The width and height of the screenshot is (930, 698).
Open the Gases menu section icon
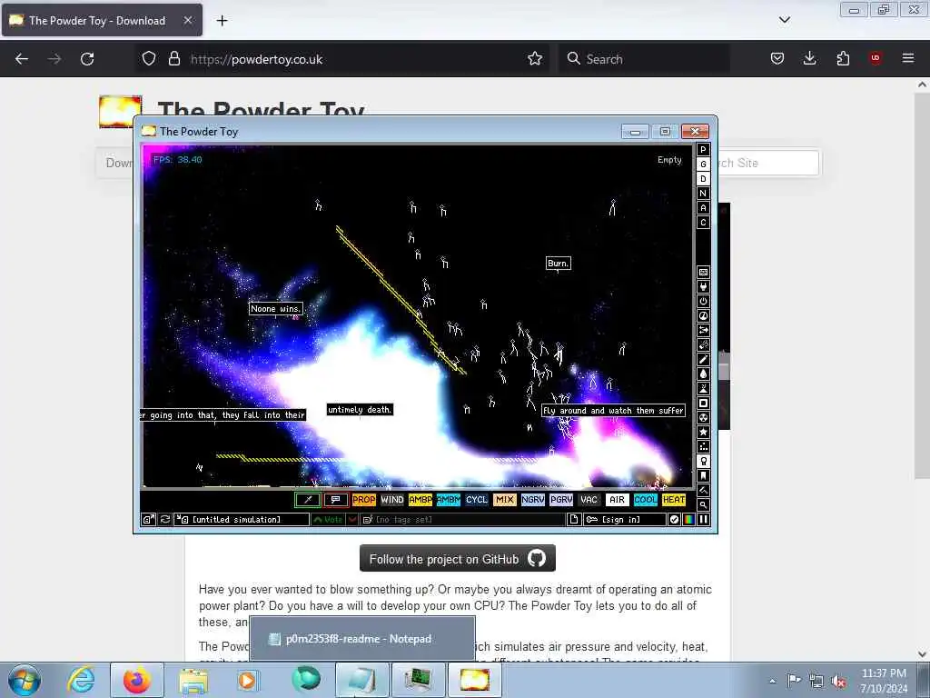(703, 360)
